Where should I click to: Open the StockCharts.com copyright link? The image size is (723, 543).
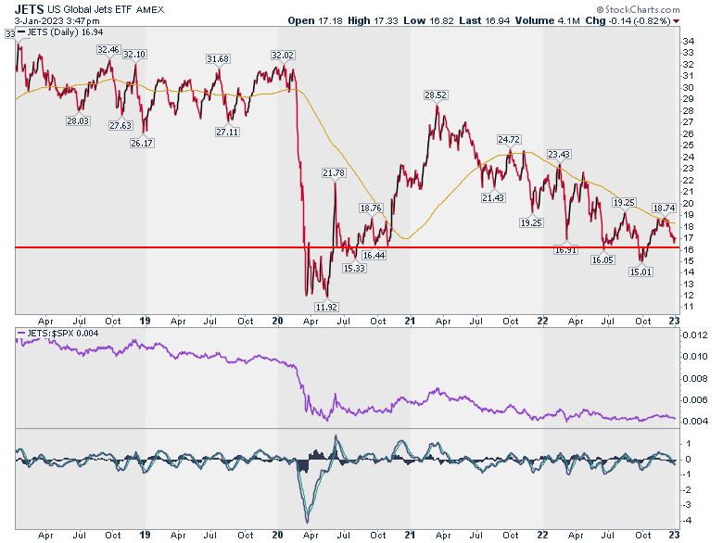point(638,9)
